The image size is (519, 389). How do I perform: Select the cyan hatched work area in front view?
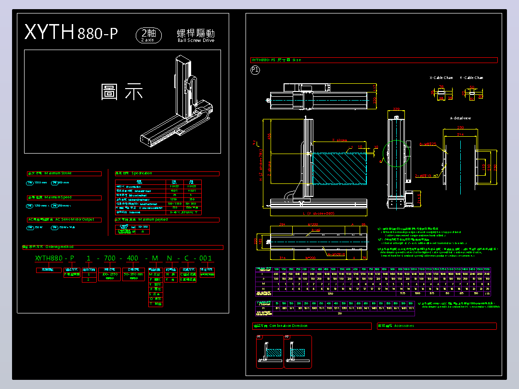(339, 169)
